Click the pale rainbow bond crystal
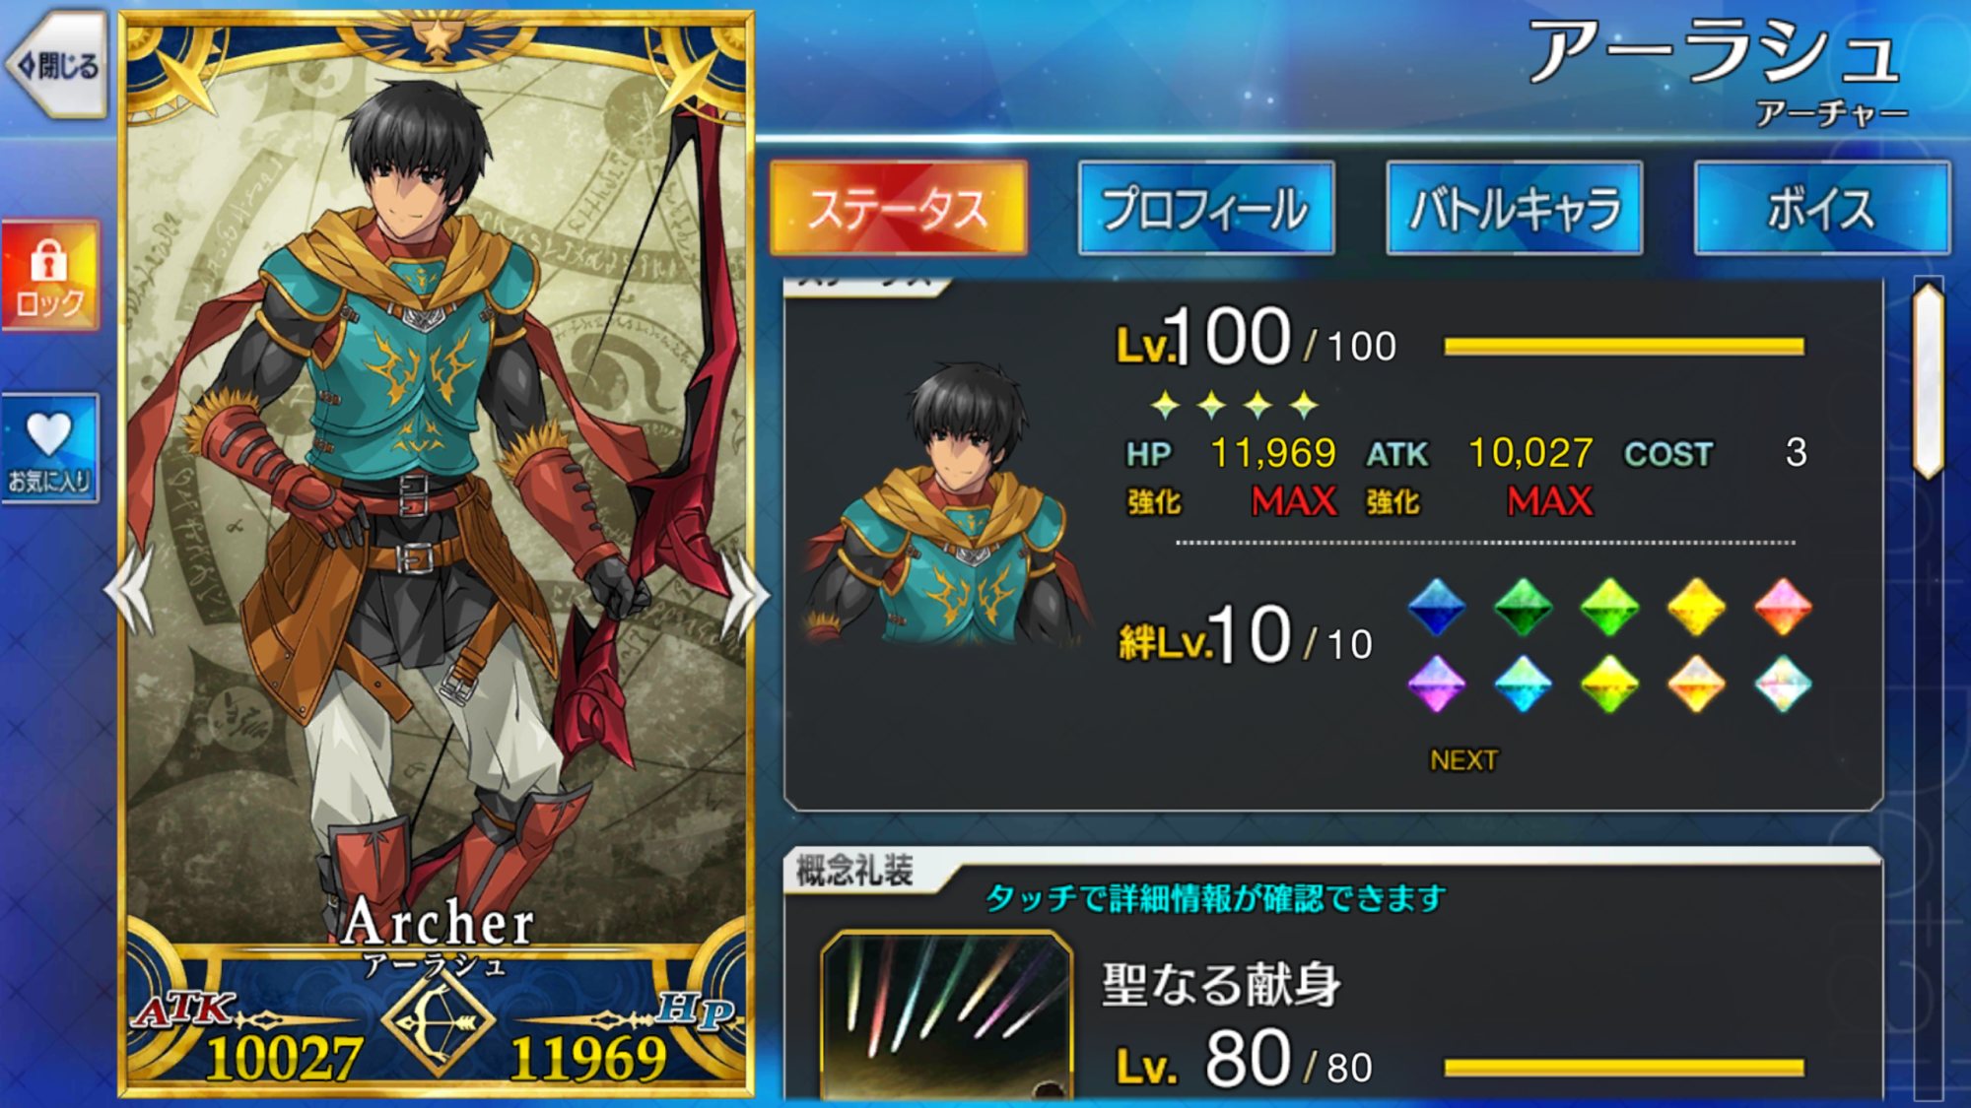The height and width of the screenshot is (1108, 1971). pyautogui.click(x=1783, y=684)
